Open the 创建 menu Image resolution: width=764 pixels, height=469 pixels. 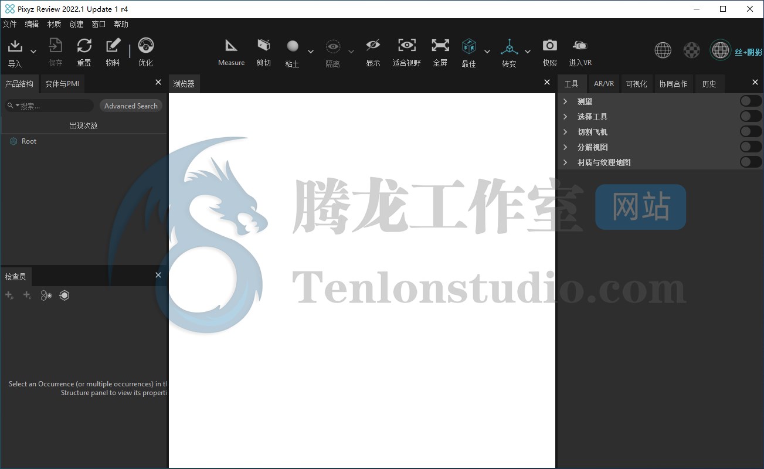pos(76,24)
